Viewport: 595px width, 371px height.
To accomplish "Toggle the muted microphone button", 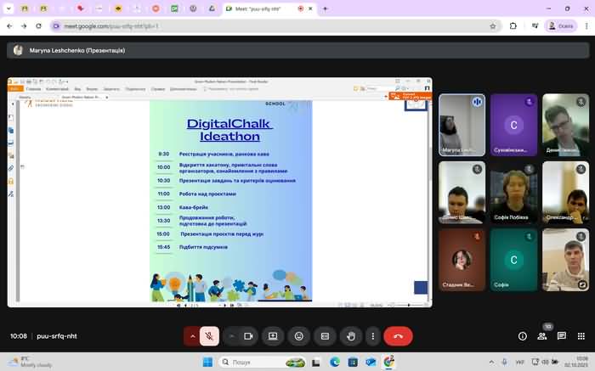I will 210,336.
